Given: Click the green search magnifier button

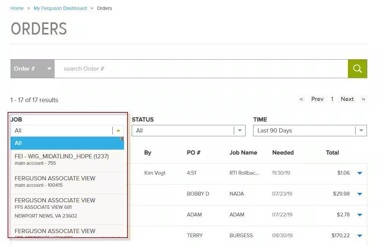Looking at the screenshot, I should [x=357, y=69].
